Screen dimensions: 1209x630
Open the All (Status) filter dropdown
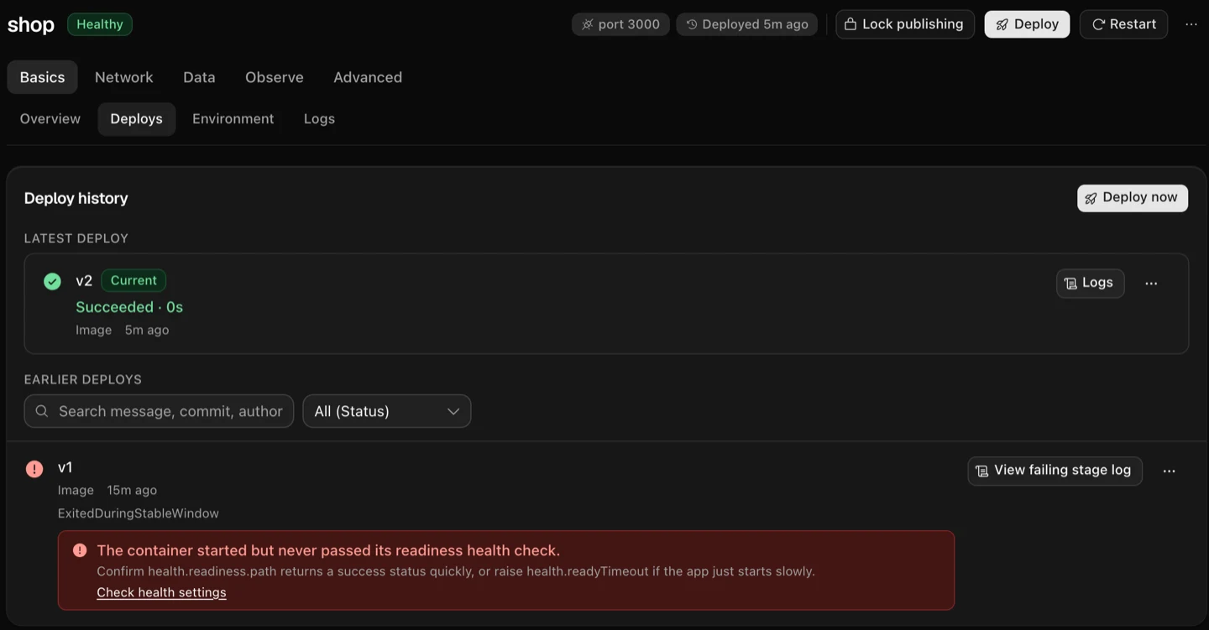[x=386, y=411]
